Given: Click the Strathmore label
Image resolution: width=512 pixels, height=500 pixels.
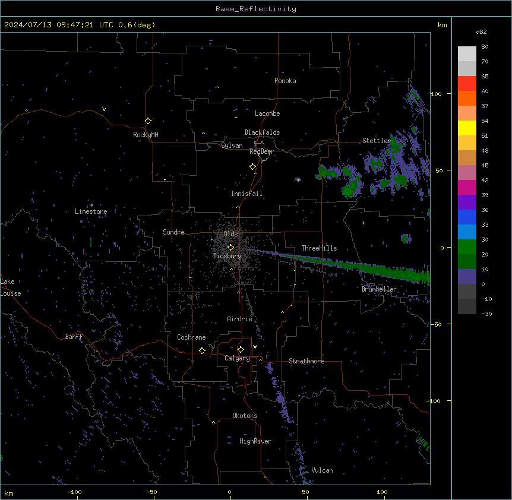Looking at the screenshot, I should (306, 361).
